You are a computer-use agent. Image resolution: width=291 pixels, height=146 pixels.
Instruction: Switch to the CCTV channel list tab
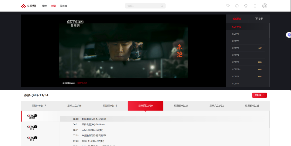point(237,19)
